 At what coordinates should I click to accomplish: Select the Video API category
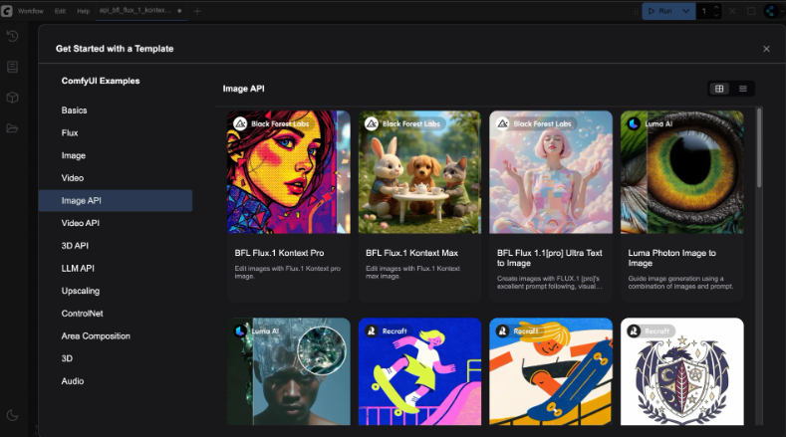click(x=116, y=223)
